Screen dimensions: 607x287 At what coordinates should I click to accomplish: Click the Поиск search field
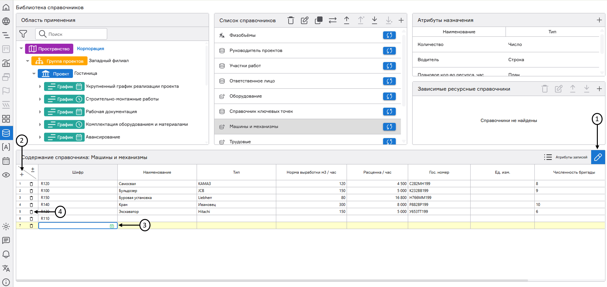point(76,34)
